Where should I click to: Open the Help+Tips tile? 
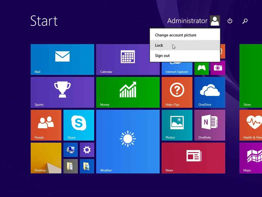coord(177,92)
